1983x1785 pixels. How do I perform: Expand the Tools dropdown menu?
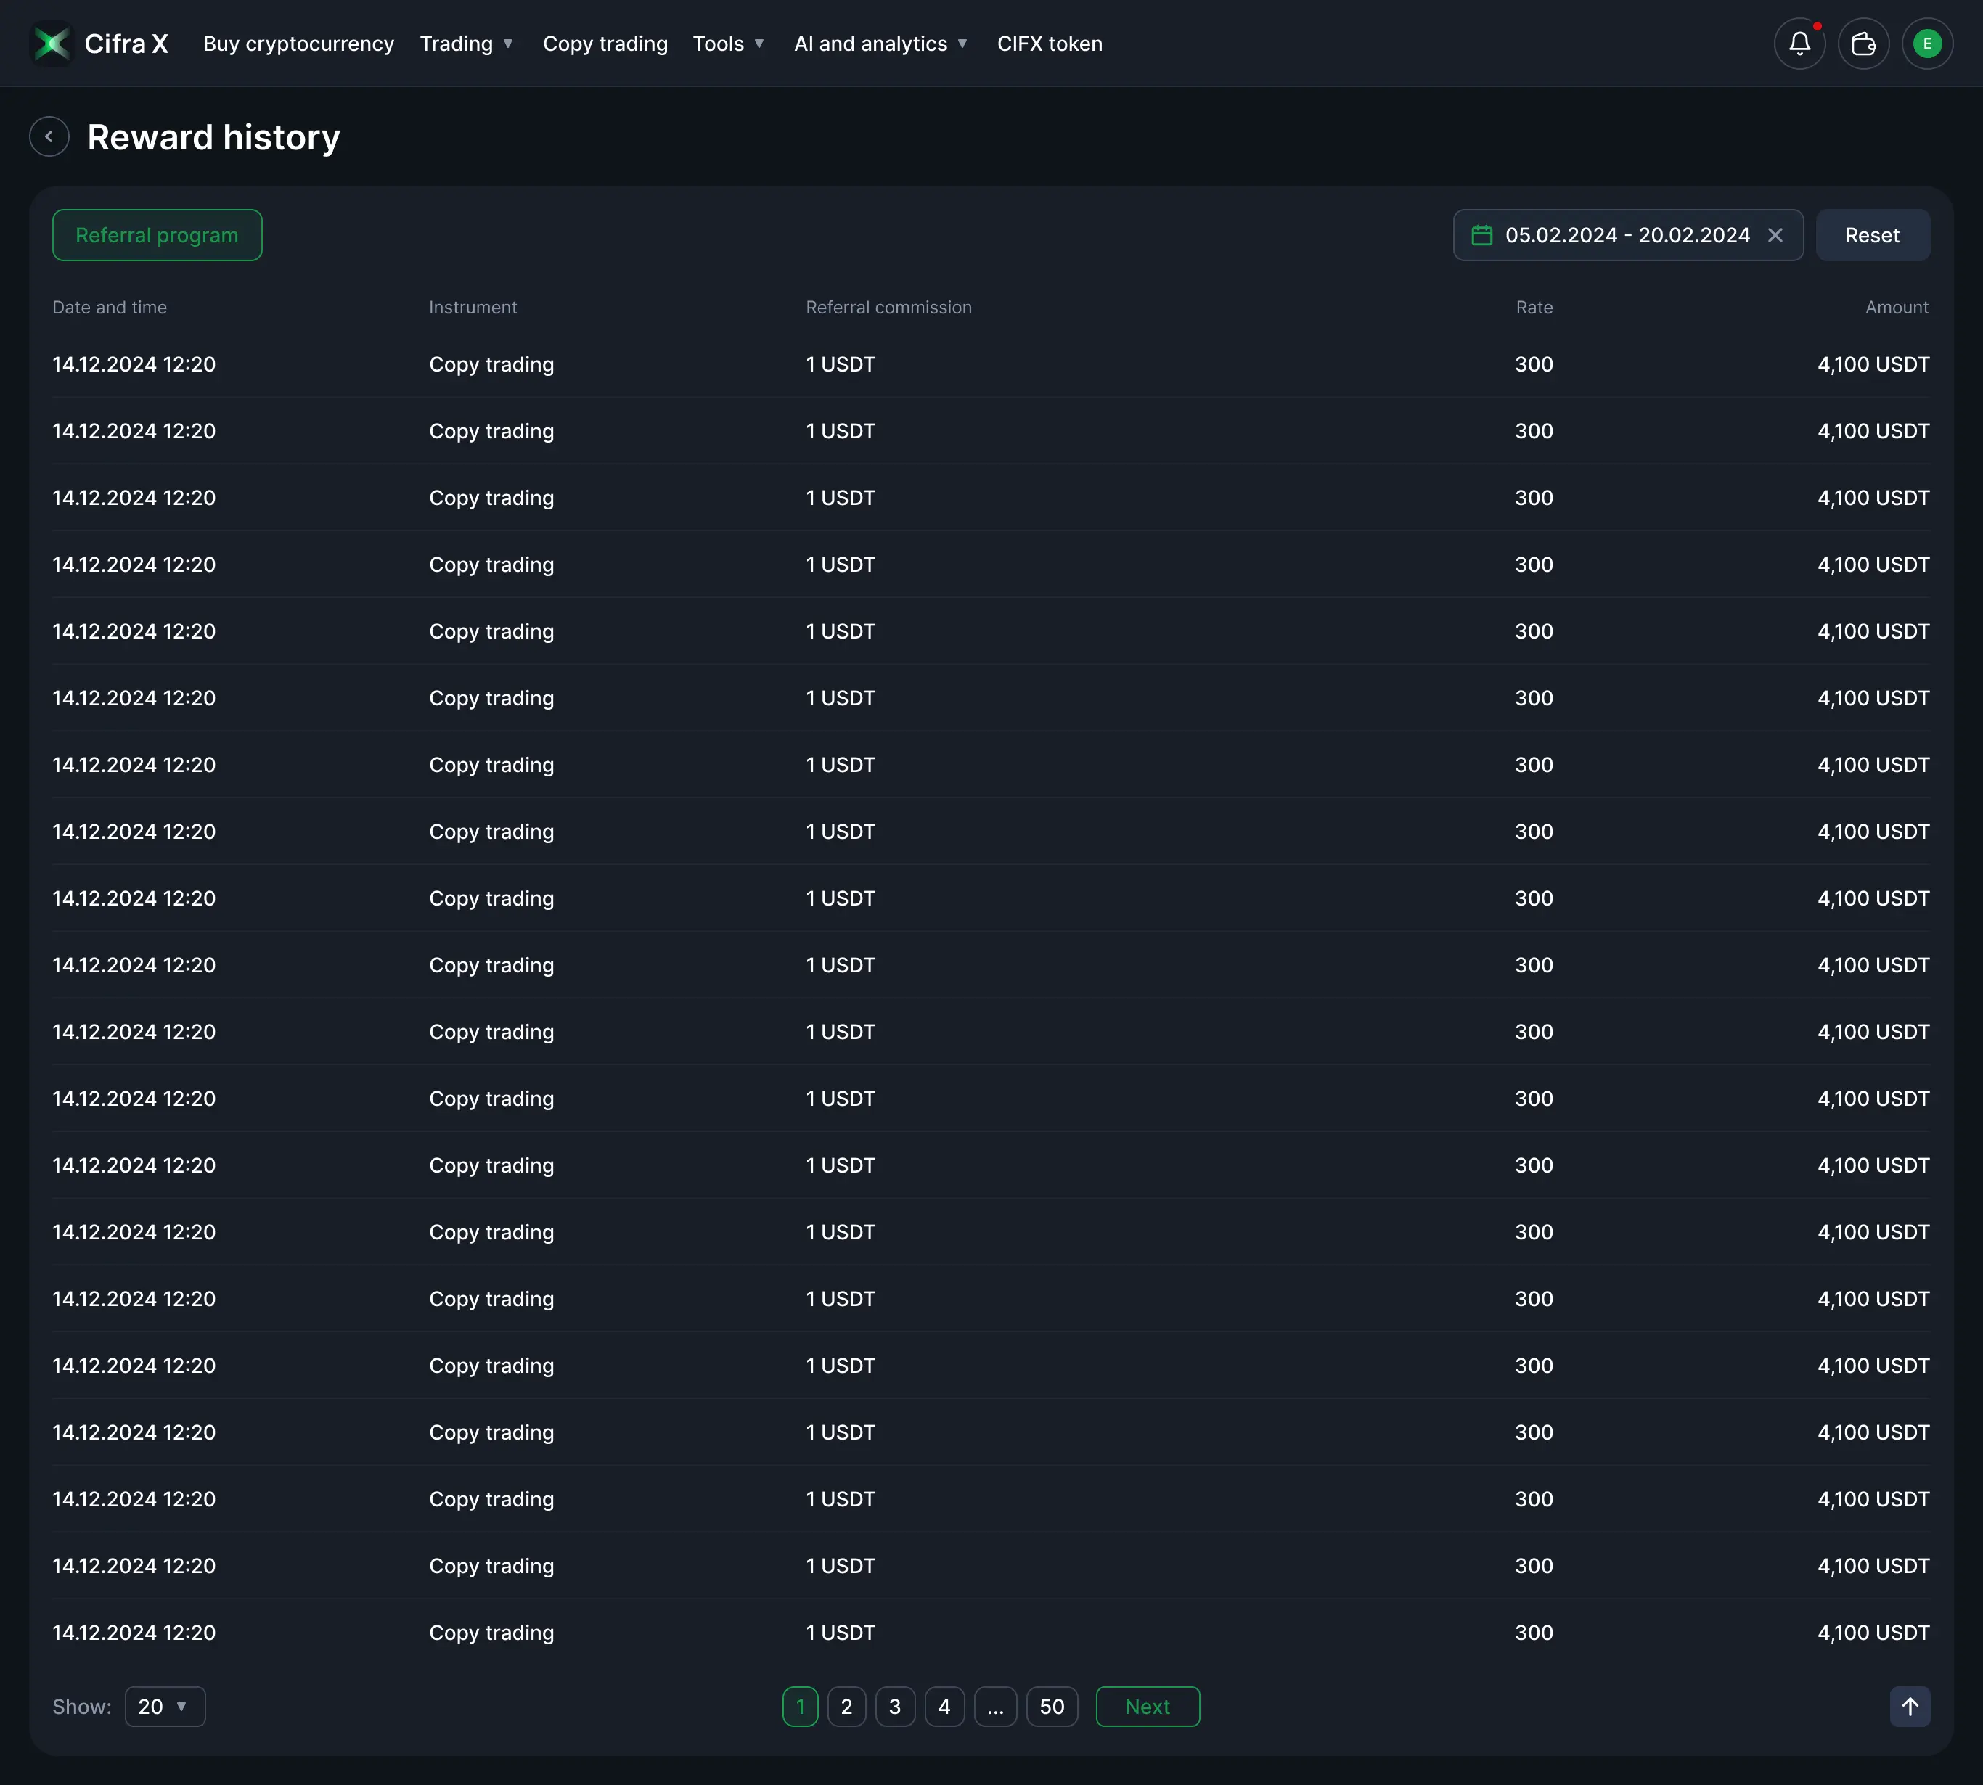(728, 43)
